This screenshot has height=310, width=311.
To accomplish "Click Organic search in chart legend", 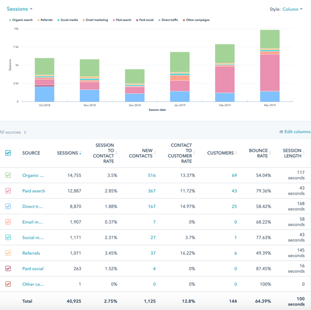I will pos(22,20).
